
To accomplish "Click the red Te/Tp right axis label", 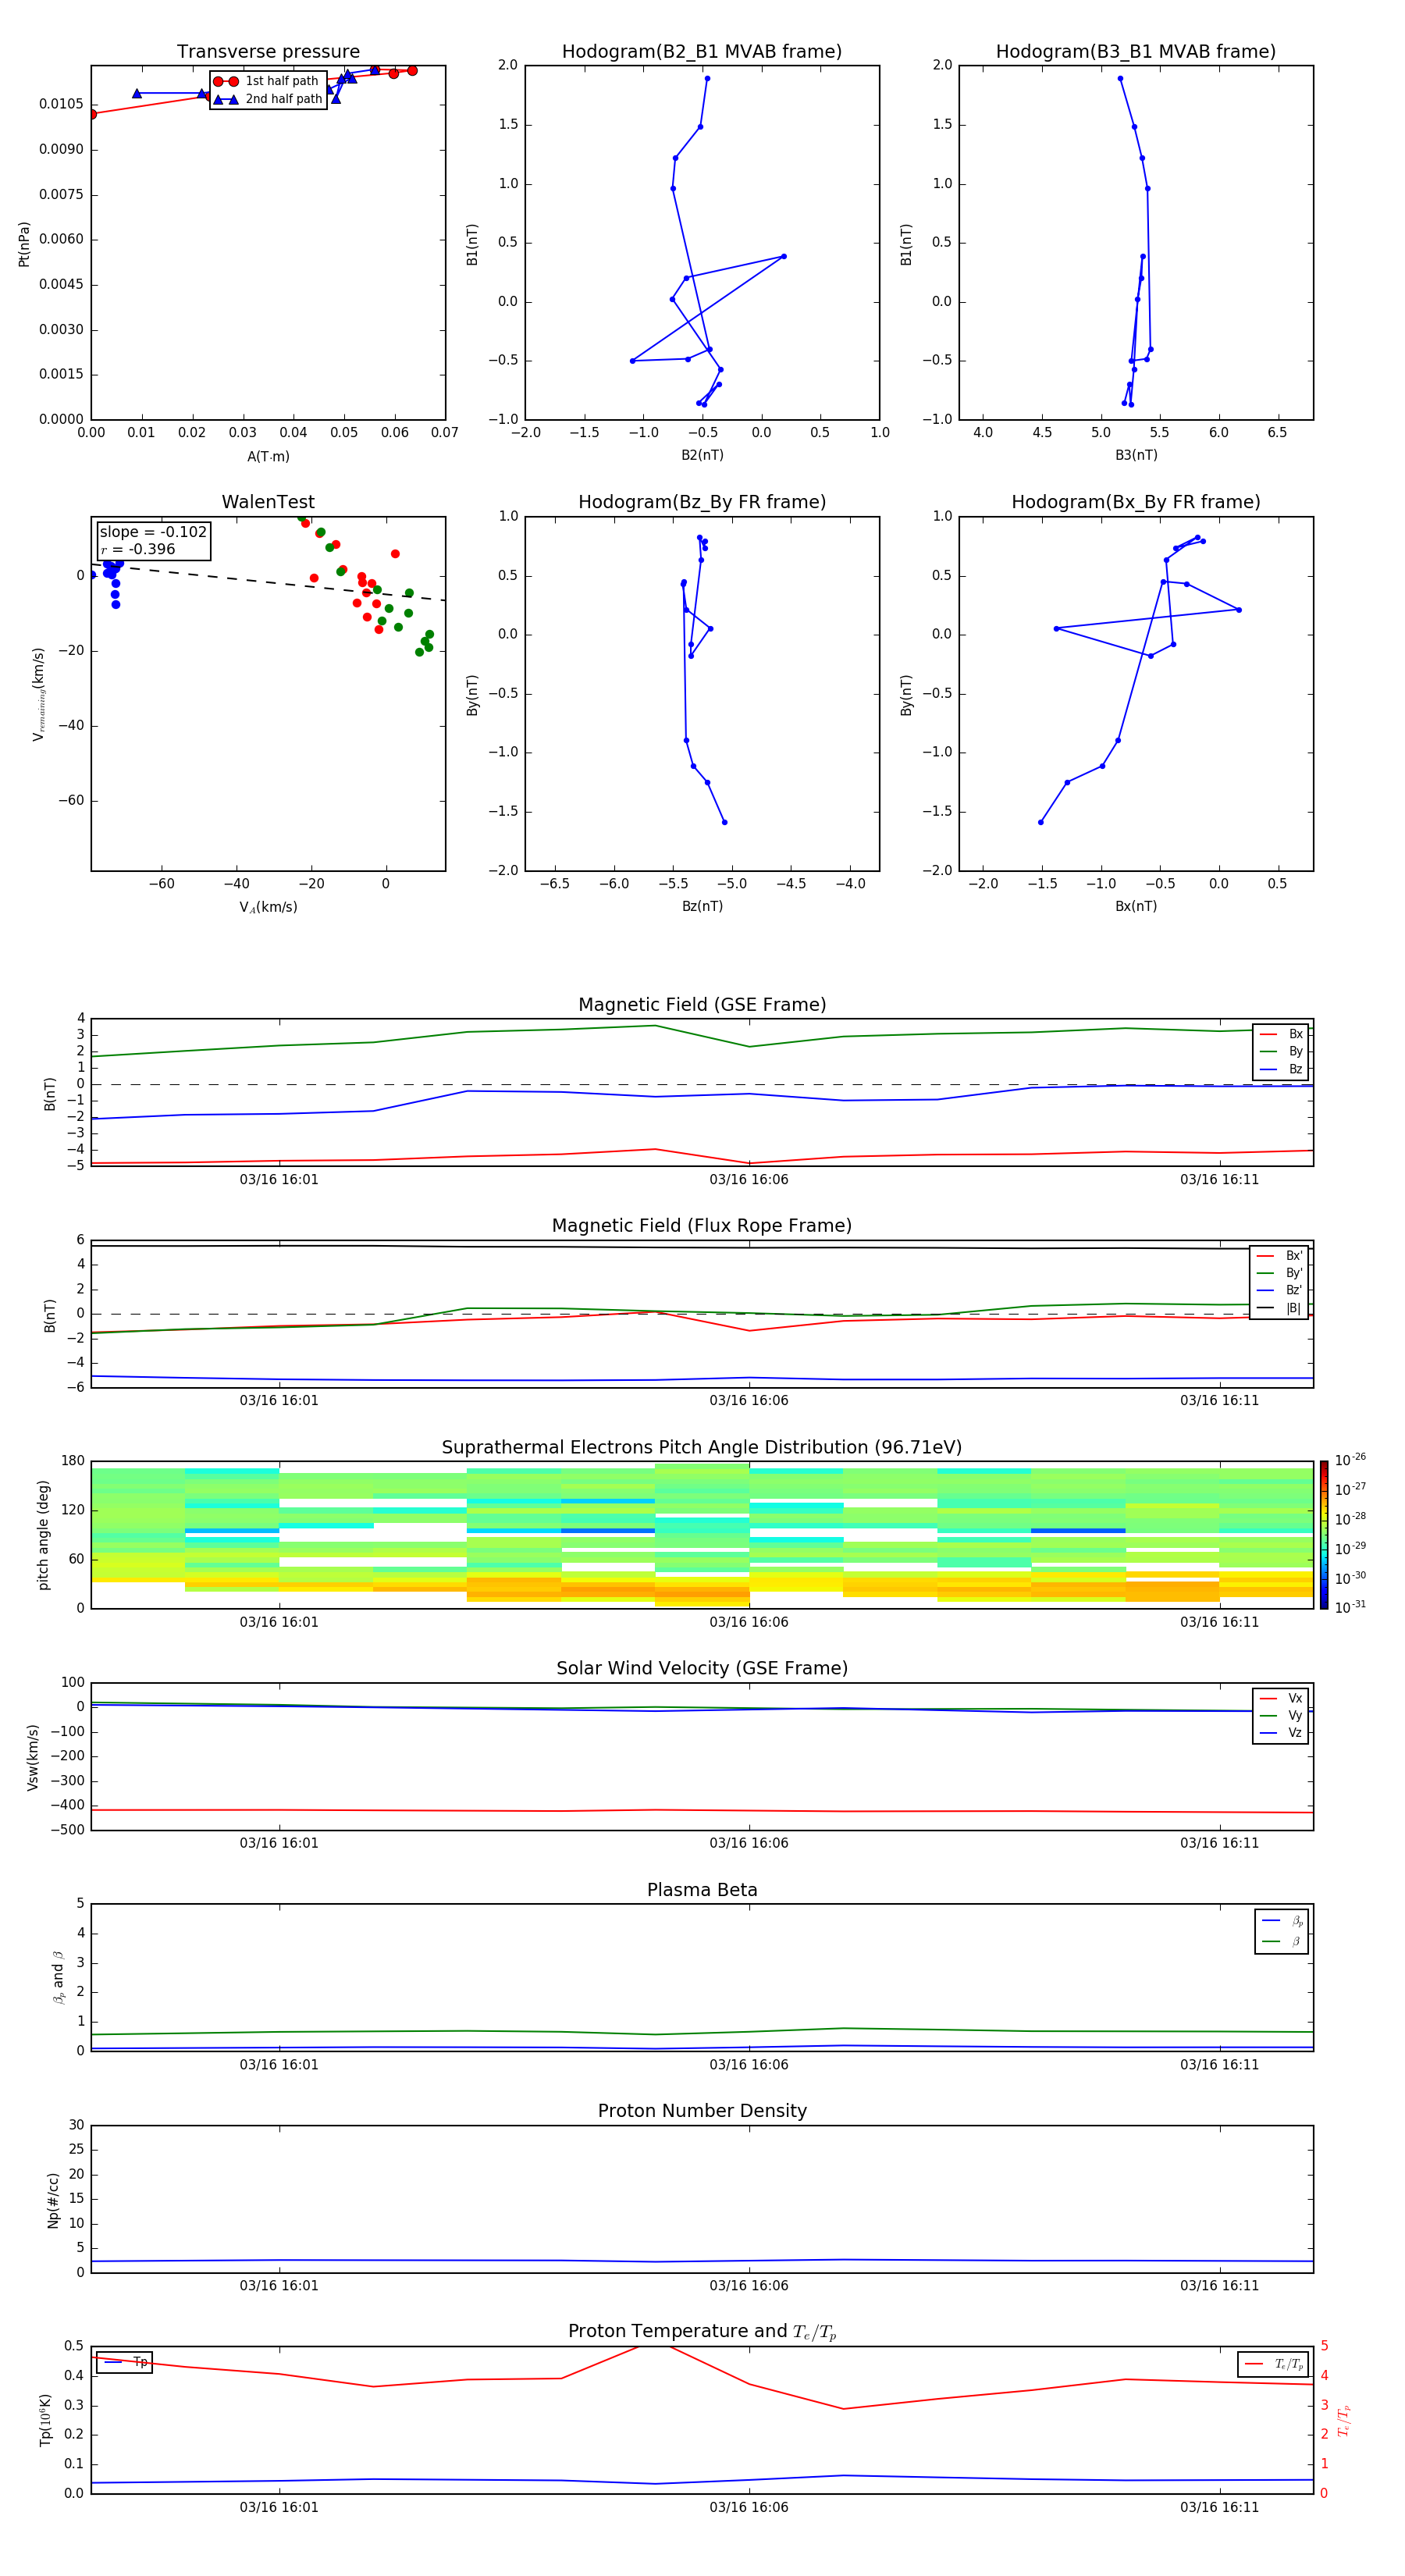I will (x=1344, y=2421).
